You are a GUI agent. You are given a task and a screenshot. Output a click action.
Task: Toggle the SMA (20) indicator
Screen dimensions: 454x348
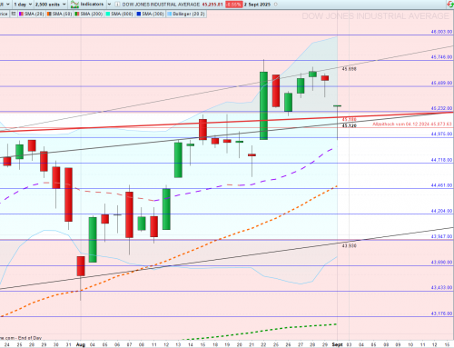click(x=32, y=14)
